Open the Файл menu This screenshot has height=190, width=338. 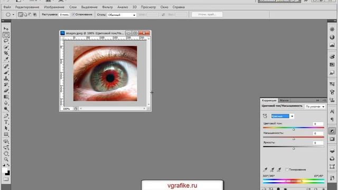7,7
